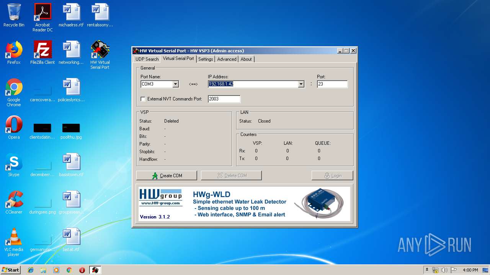Click the Create COM button
Image resolution: width=490 pixels, height=275 pixels.
(x=167, y=175)
